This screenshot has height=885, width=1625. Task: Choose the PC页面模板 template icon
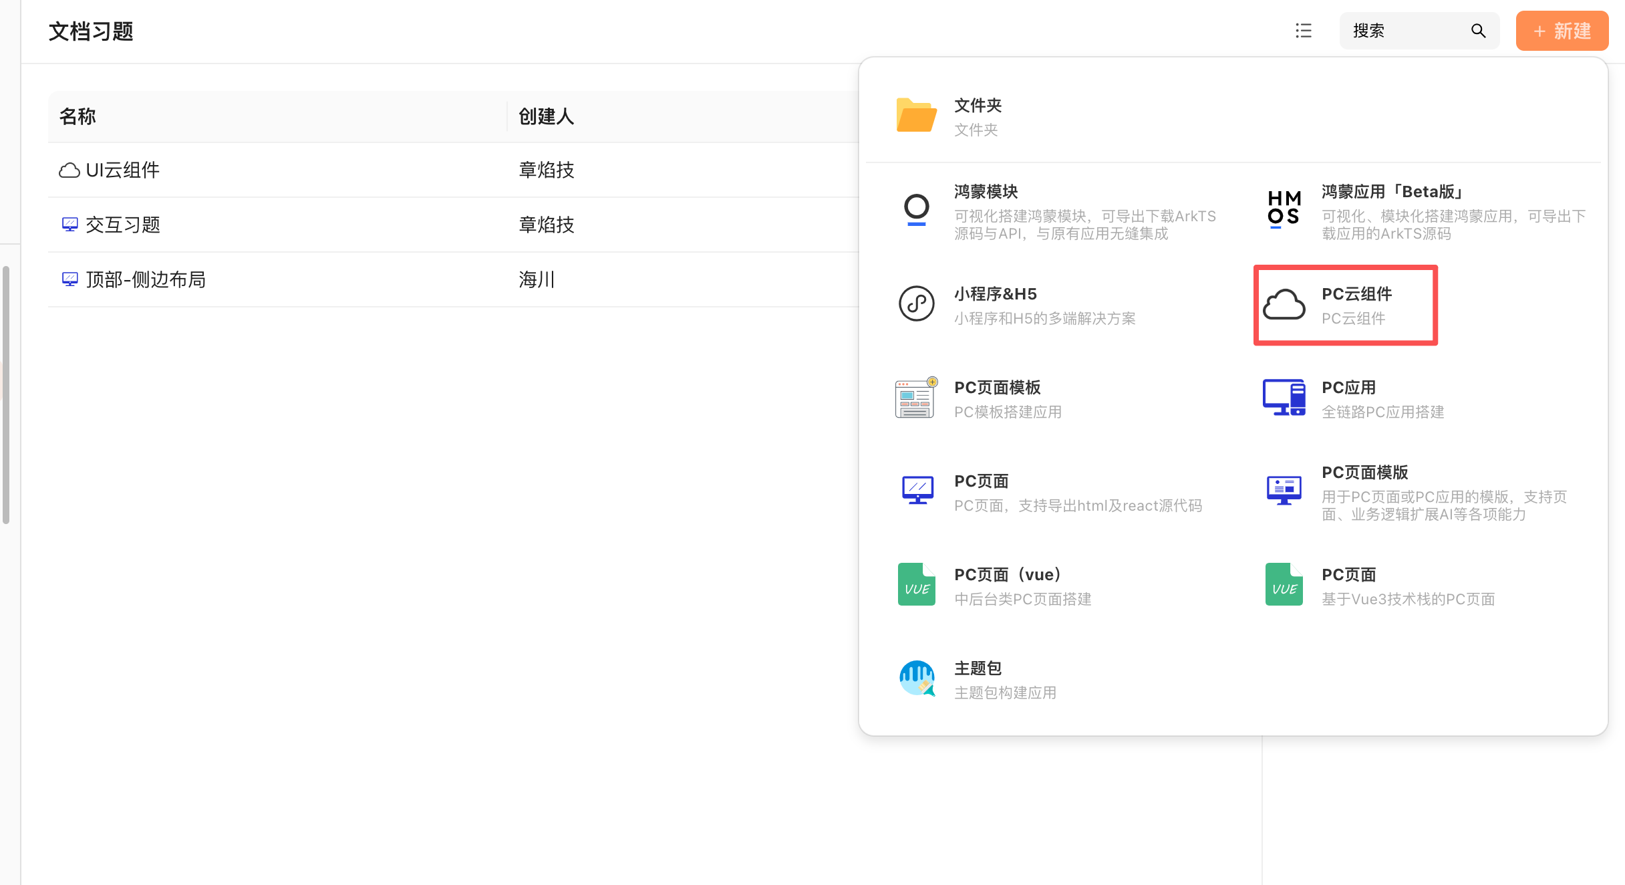[x=916, y=398]
